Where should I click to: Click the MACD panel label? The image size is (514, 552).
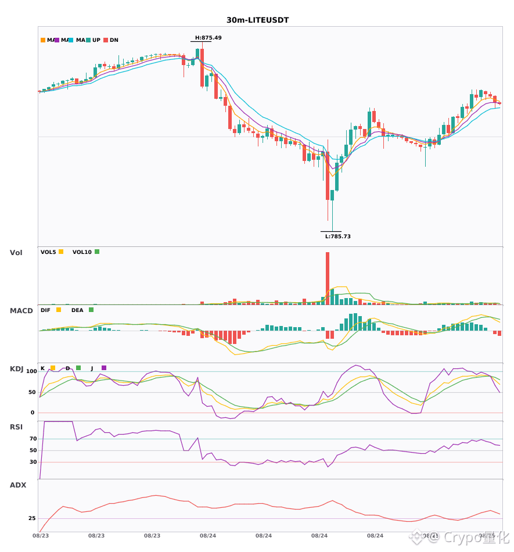pos(21,311)
